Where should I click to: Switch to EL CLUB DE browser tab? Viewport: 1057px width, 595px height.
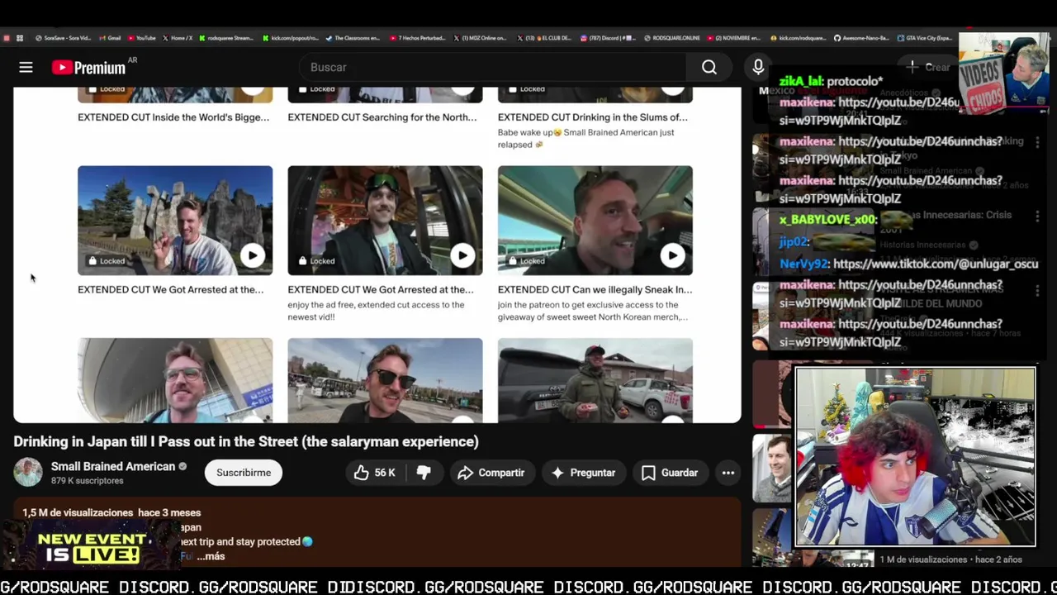[x=545, y=38]
